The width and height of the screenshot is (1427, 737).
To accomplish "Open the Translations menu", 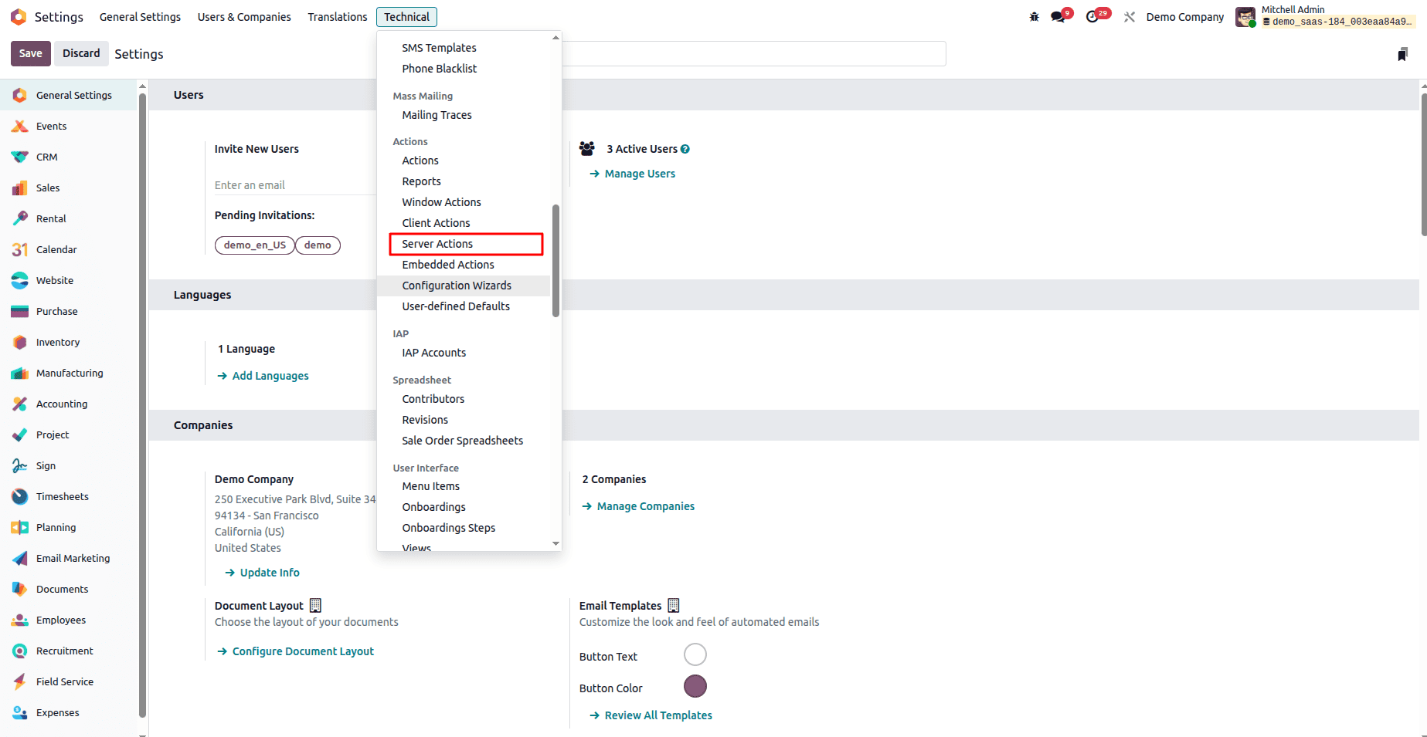I will point(337,16).
